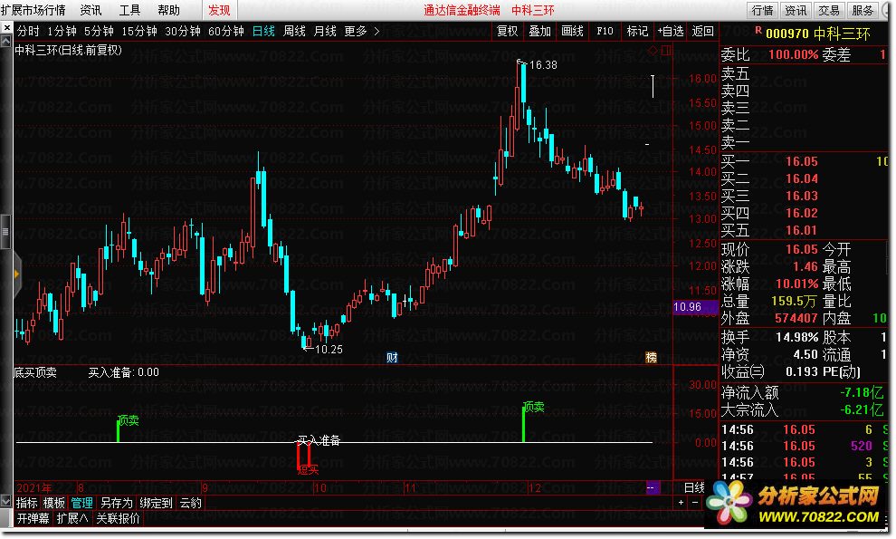Click the 画线 drawing button

tap(573, 31)
